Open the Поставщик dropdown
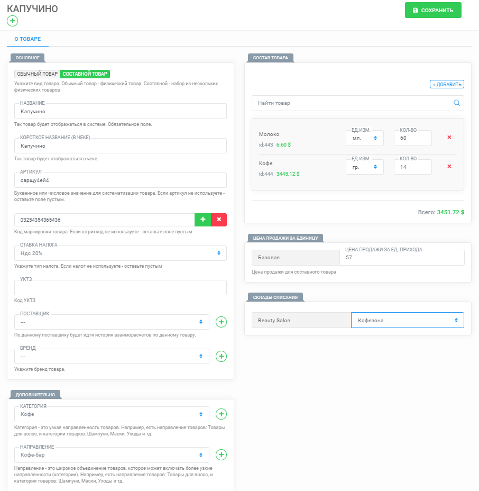Image resolution: width=479 pixels, height=491 pixels. pos(112,322)
